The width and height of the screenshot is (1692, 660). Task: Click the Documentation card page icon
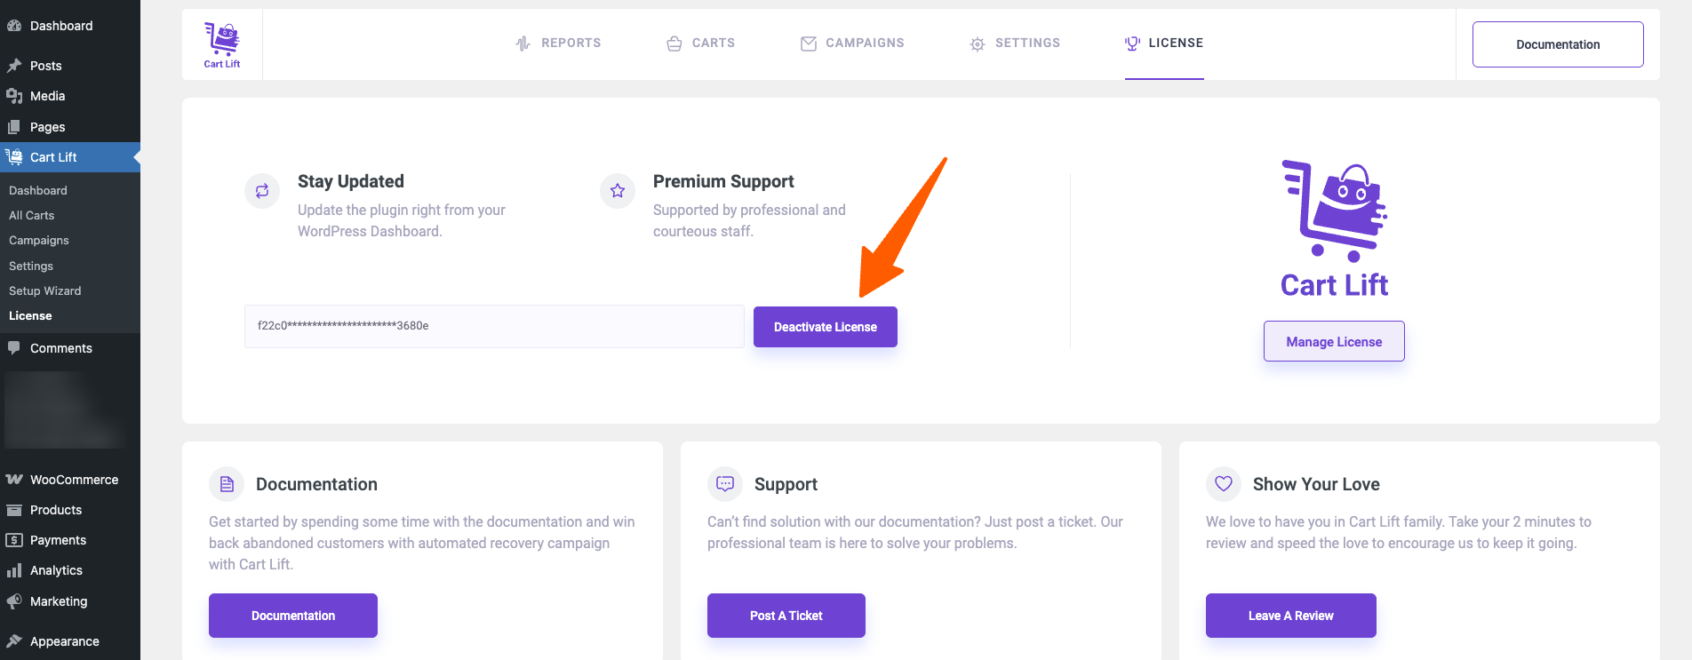(227, 484)
